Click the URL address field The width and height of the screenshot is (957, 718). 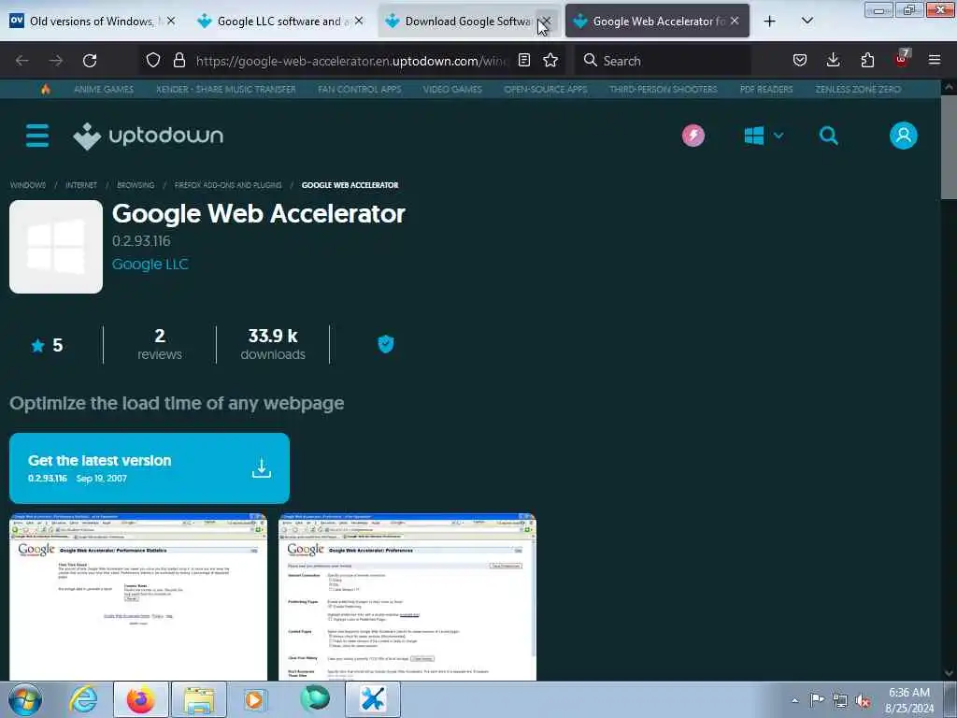pyautogui.click(x=352, y=61)
